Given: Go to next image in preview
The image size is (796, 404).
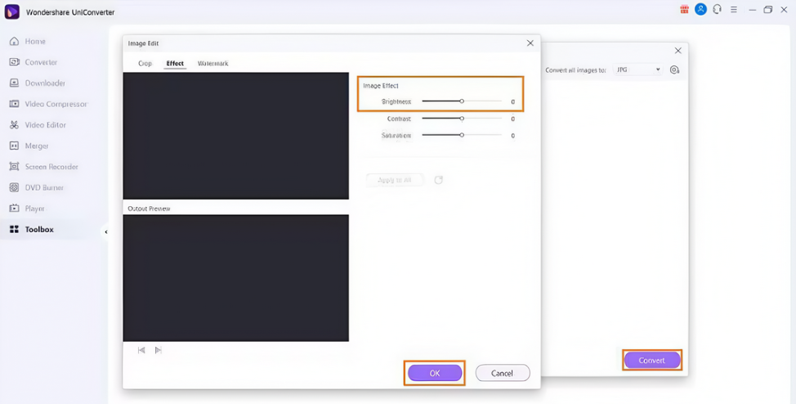Looking at the screenshot, I should click(159, 350).
